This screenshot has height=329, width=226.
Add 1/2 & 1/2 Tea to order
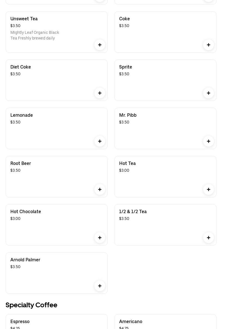[209, 238]
